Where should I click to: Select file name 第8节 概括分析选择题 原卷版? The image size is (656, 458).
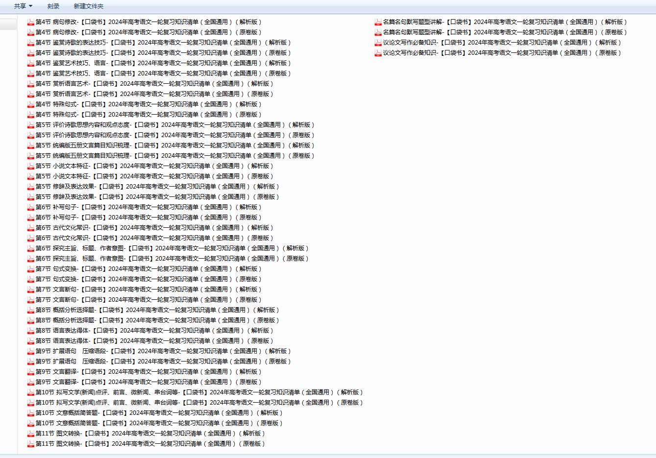pyautogui.click(x=157, y=320)
